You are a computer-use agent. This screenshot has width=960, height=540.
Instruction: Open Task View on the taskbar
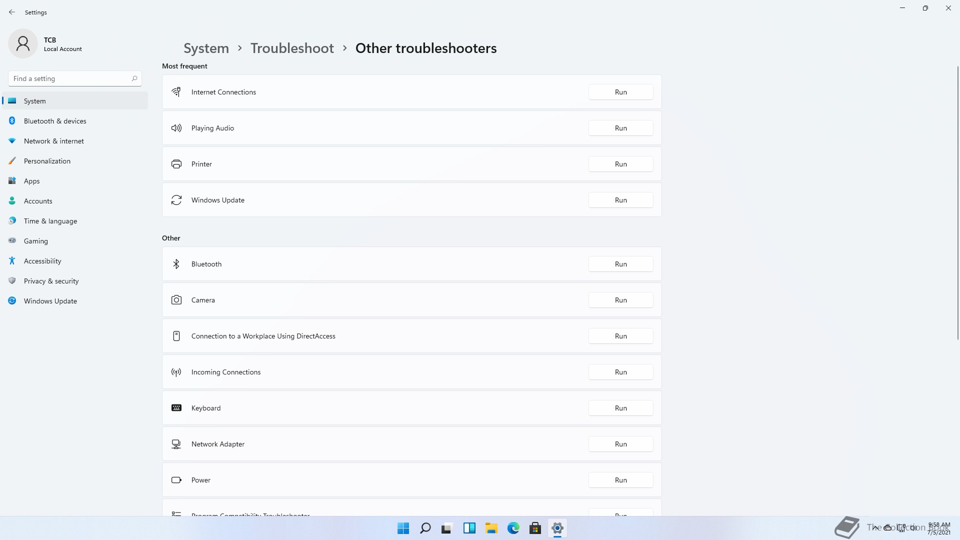coord(447,528)
